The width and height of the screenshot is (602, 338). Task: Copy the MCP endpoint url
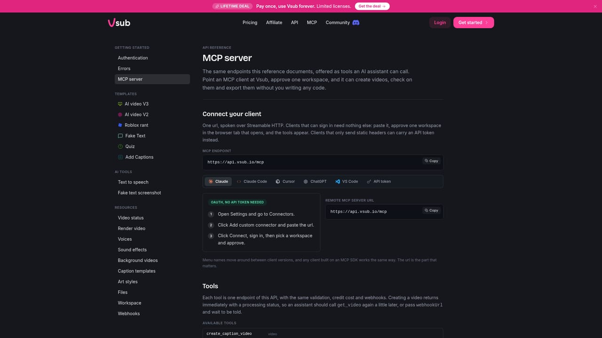pyautogui.click(x=431, y=161)
